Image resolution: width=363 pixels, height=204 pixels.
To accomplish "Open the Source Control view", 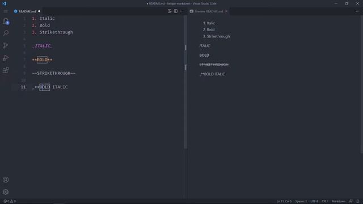I will (x=6, y=45).
